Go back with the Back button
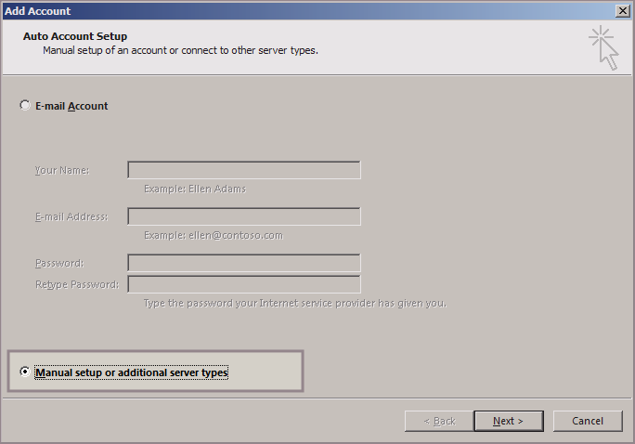Screen dimensions: 635x444 pos(439,421)
